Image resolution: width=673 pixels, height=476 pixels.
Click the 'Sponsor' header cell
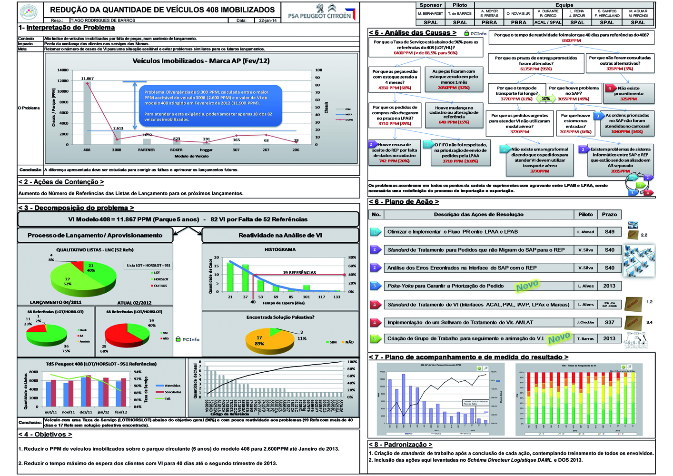tap(430, 5)
